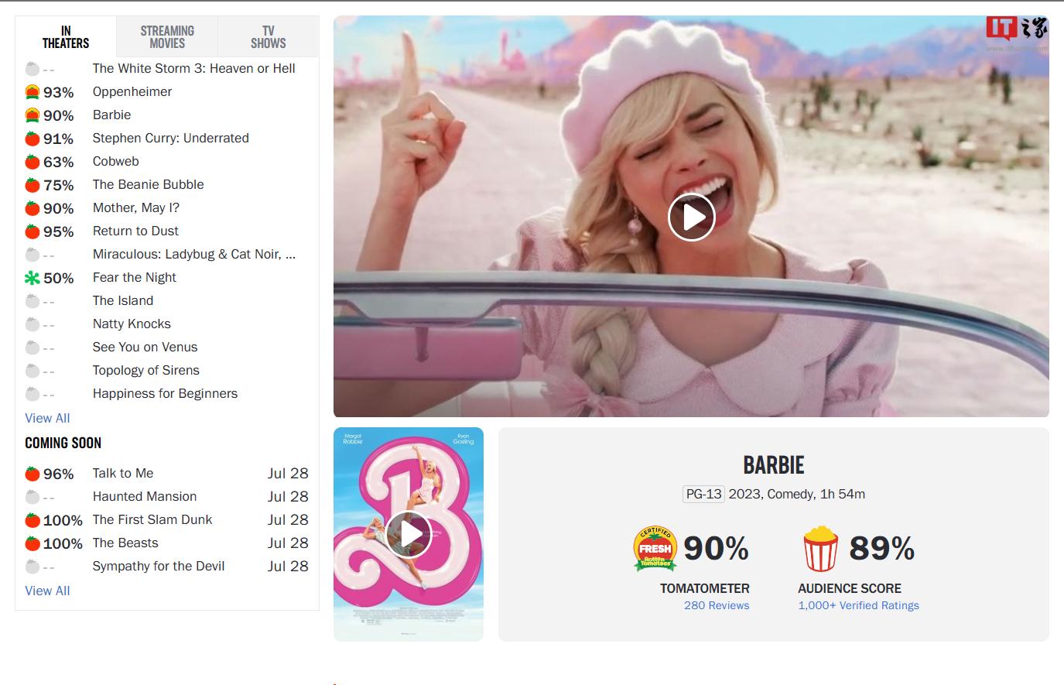Switch to the Streaming Movies tab
Screen dimensions: 1064x685
(x=166, y=36)
